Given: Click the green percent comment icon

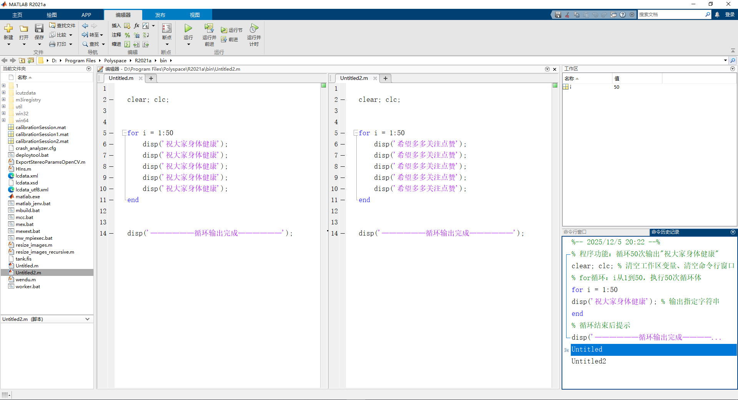Looking at the screenshot, I should click(x=127, y=35).
